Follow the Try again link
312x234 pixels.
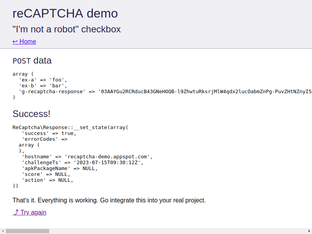[x=30, y=212]
